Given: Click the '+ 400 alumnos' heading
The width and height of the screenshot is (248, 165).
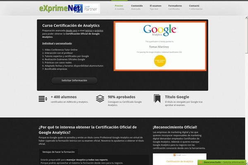Looking at the screenshot, I should pyautogui.click(x=64, y=97).
